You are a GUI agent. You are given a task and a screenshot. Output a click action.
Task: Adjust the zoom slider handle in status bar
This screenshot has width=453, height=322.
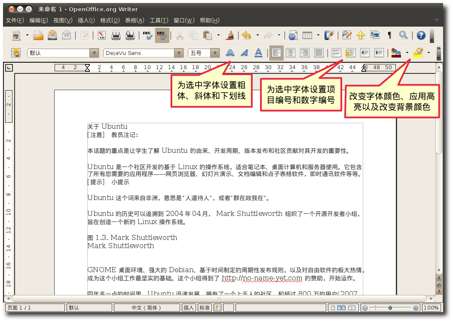tap(390, 308)
